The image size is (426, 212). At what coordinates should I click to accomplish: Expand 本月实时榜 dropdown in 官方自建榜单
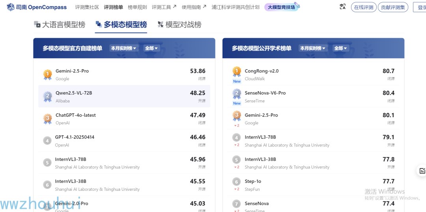pos(123,48)
